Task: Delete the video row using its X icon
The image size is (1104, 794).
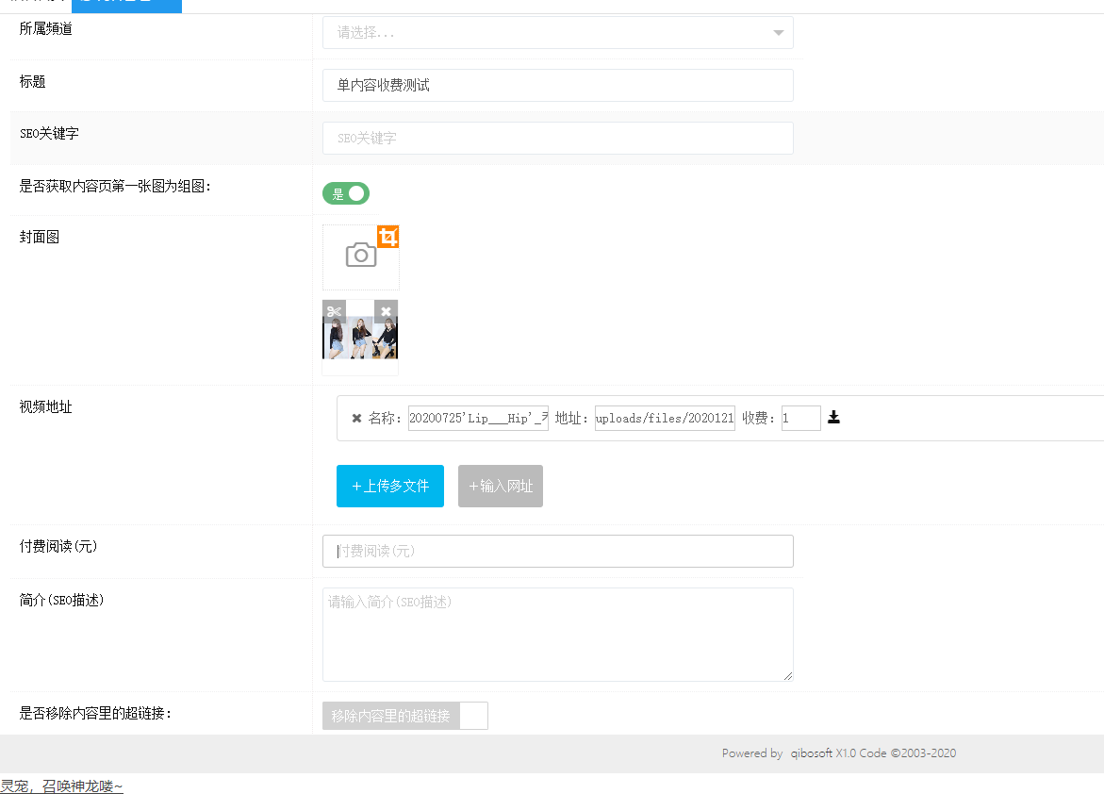Action: pyautogui.click(x=356, y=418)
